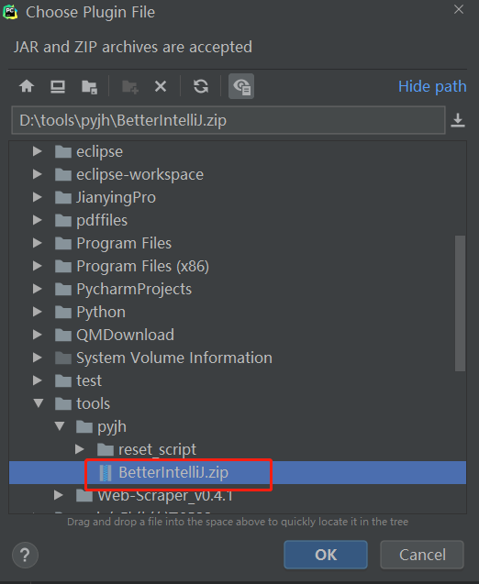Screen dimensions: 479x584
Task: Expand the reset_script folder
Action: [x=80, y=449]
